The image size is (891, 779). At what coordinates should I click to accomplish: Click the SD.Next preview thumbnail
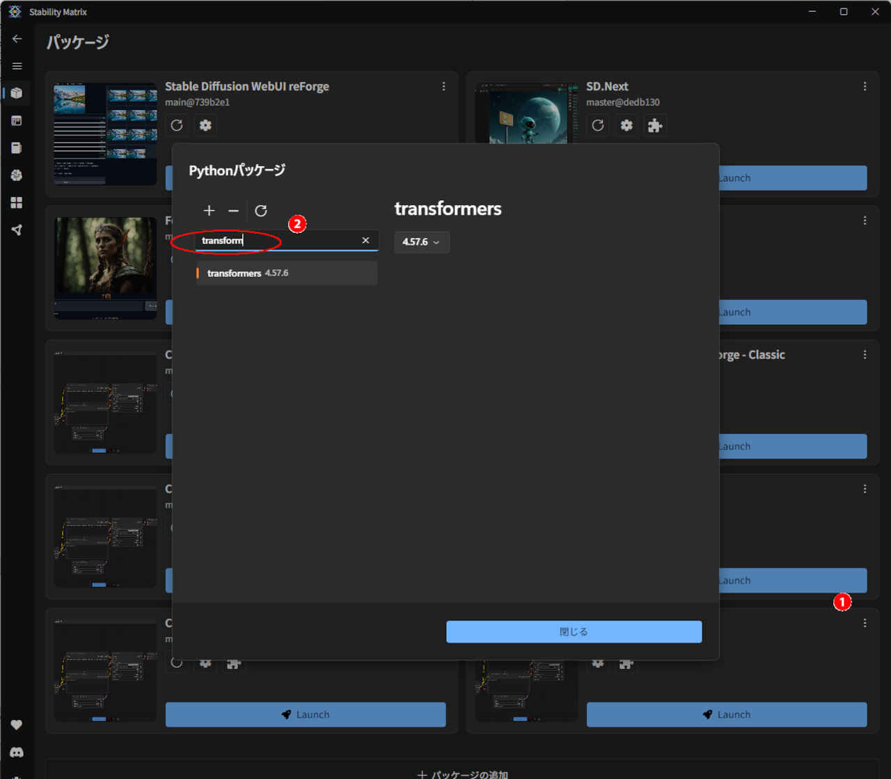[x=527, y=113]
